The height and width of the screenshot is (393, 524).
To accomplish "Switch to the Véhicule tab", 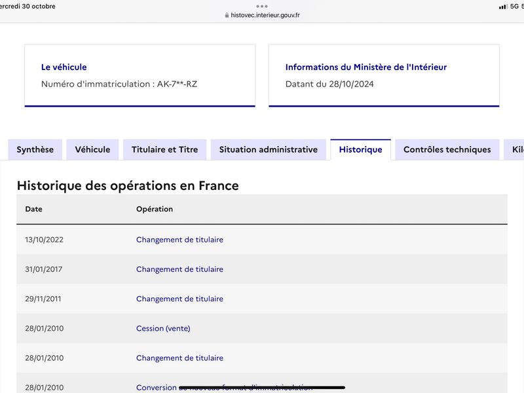I will pyautogui.click(x=92, y=149).
